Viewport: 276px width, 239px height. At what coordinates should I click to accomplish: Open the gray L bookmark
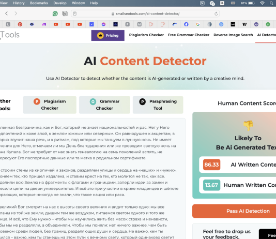(x=8, y=24)
